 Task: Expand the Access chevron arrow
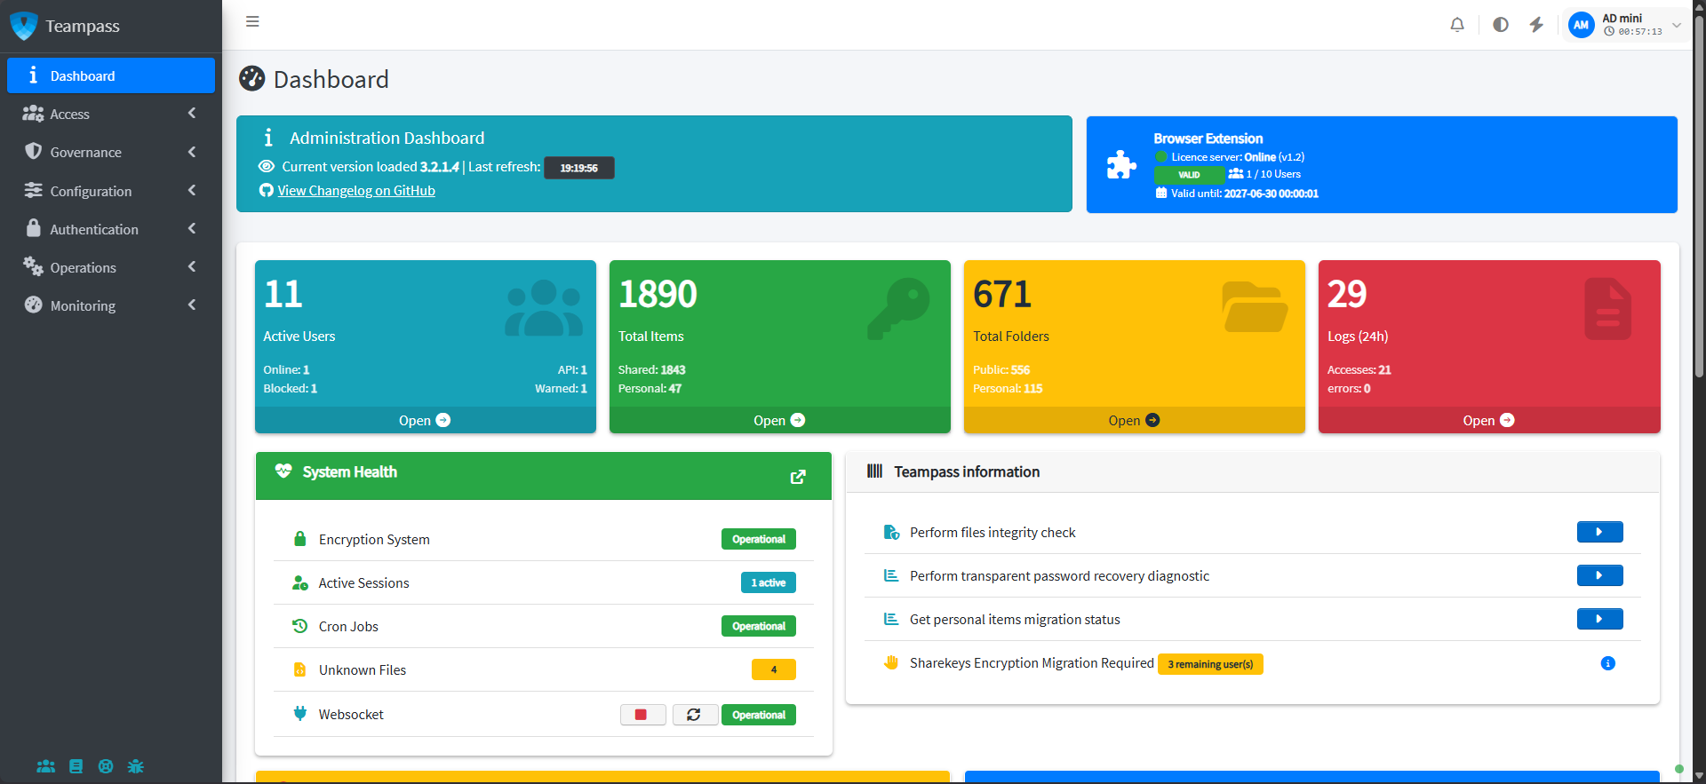point(192,114)
